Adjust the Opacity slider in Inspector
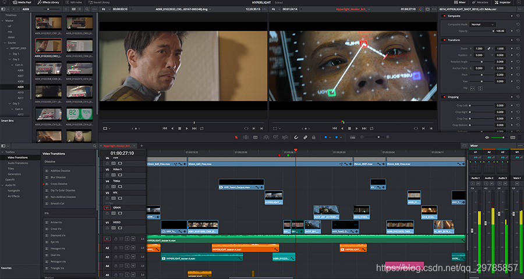This screenshot has height=279, width=524. tap(481, 31)
